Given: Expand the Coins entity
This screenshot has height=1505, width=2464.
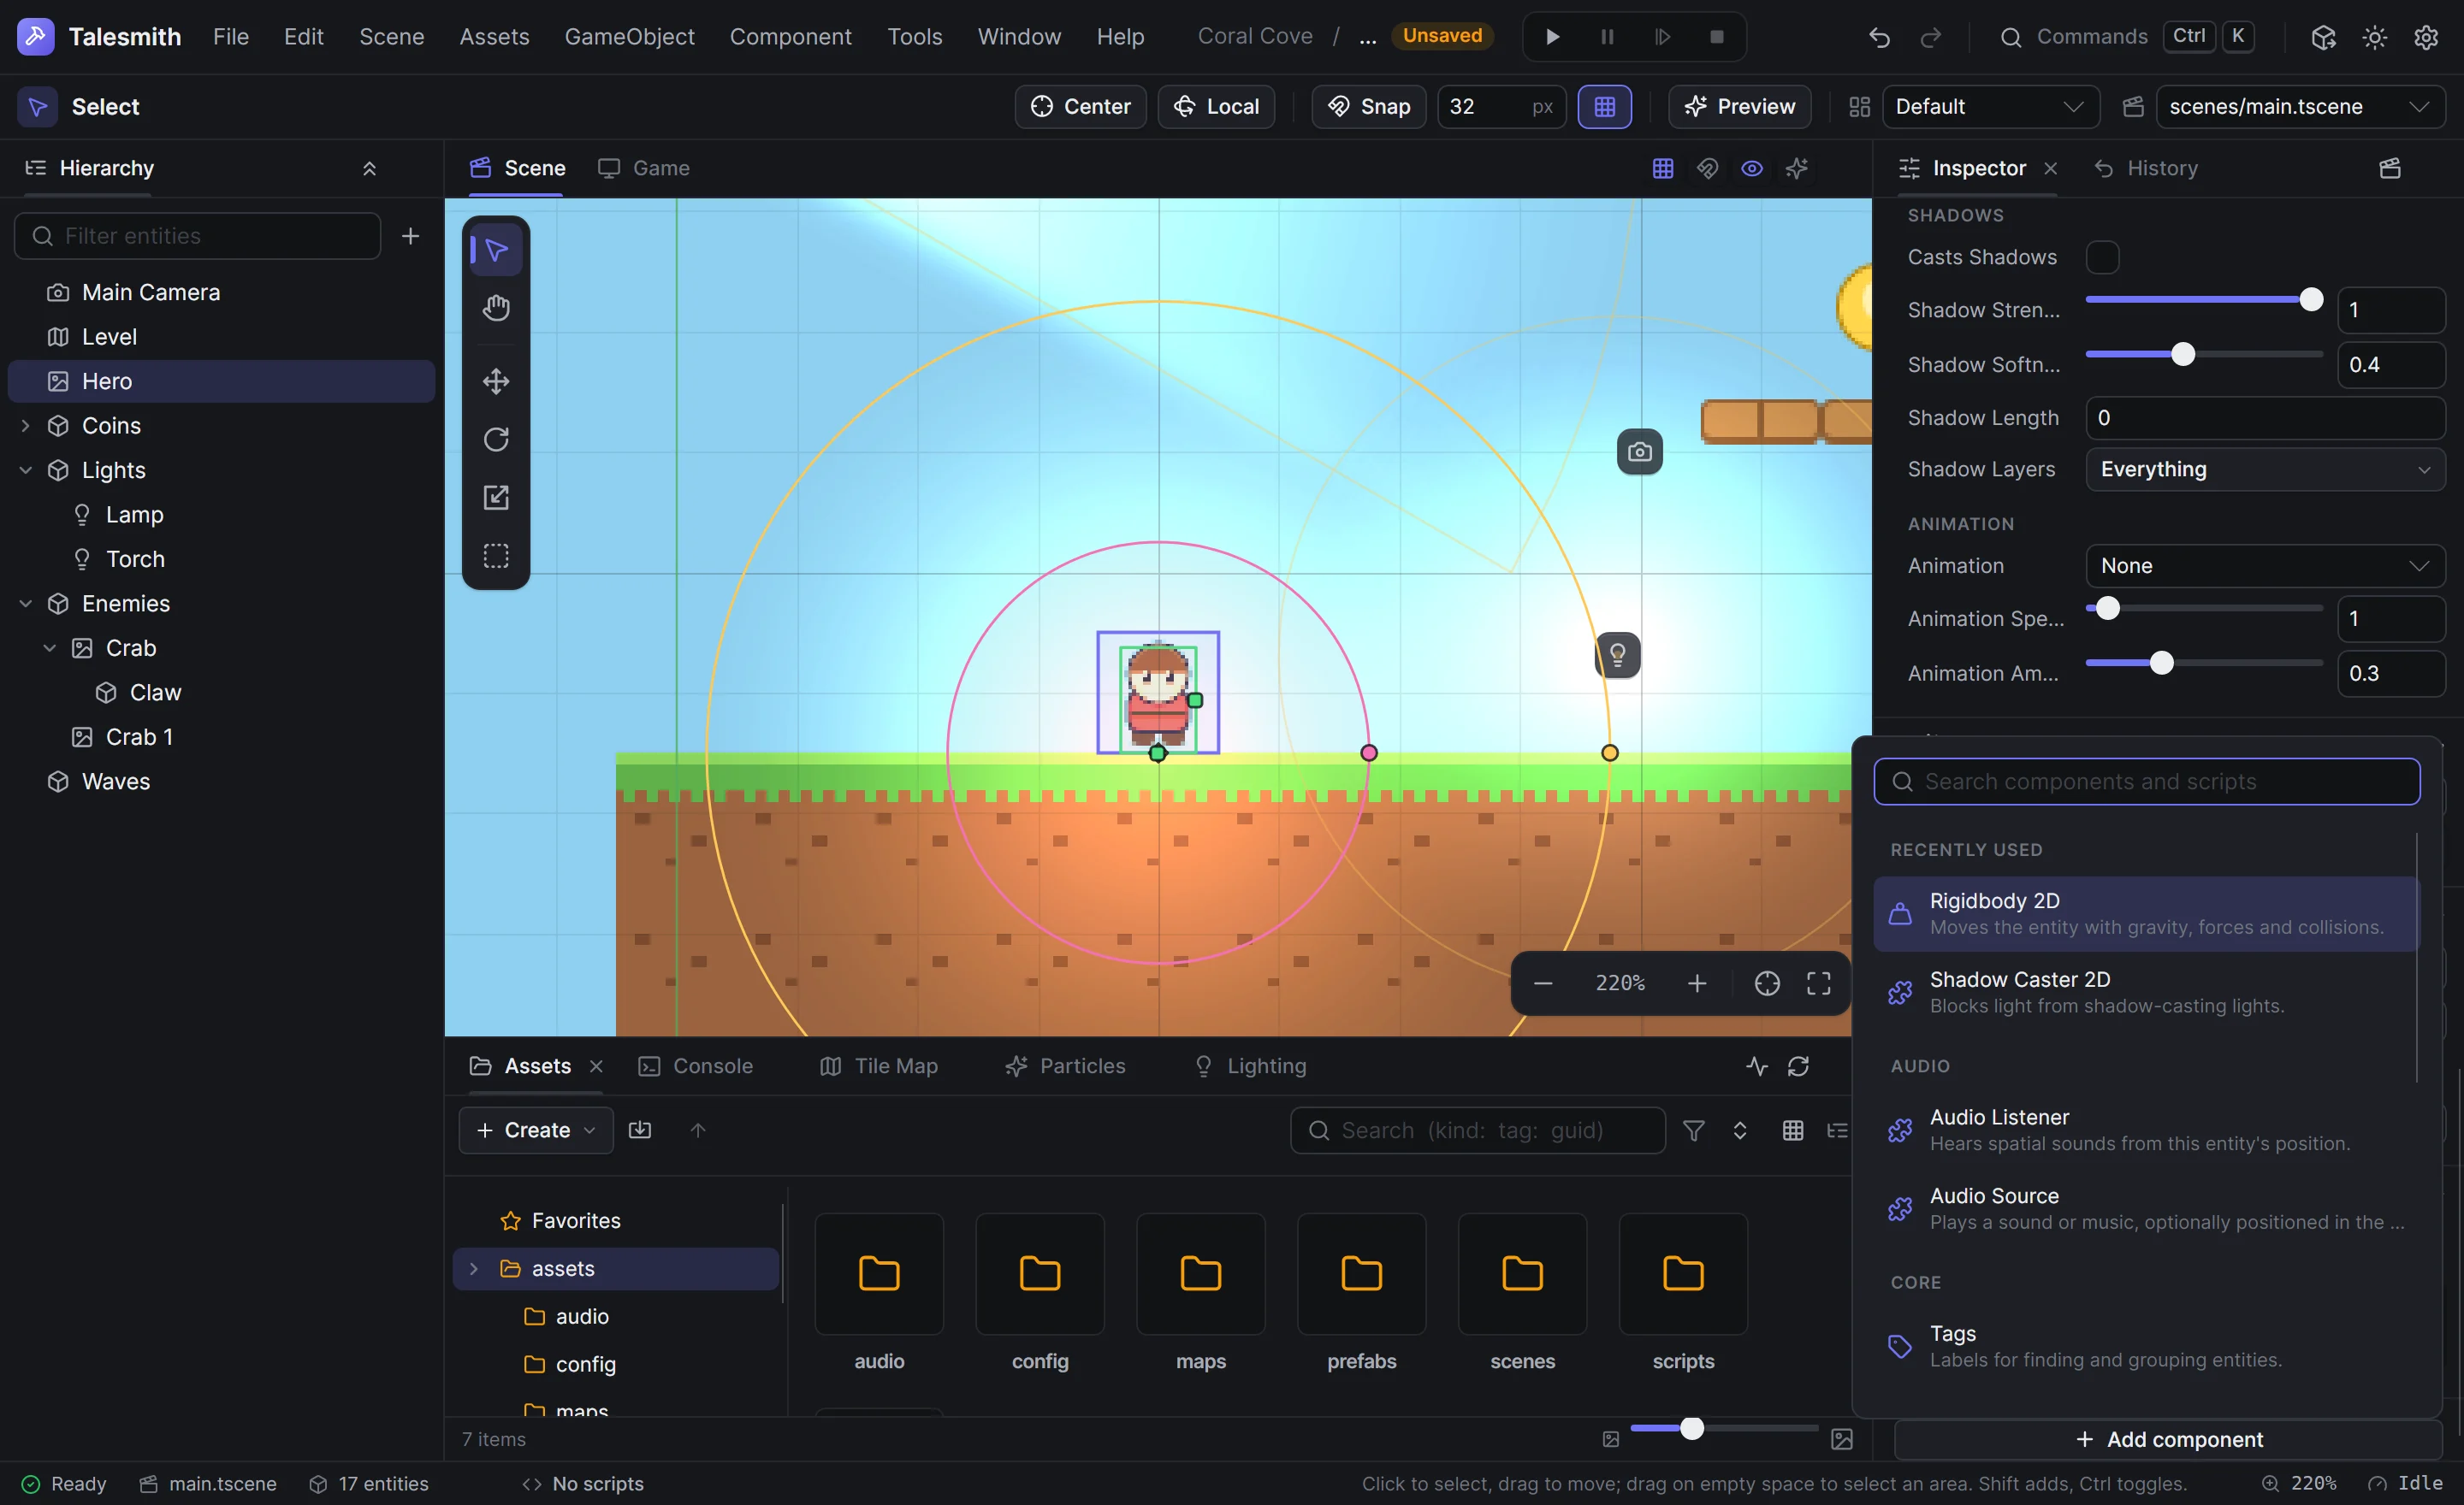Looking at the screenshot, I should pos(26,426).
